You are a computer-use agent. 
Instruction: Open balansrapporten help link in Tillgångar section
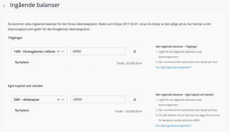[x=173, y=68]
